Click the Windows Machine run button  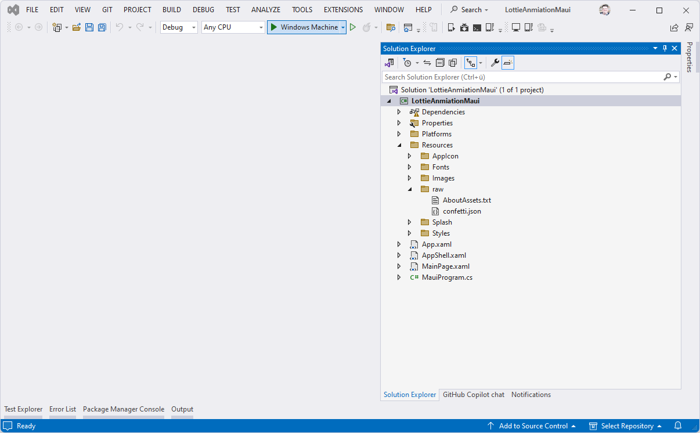pos(304,27)
